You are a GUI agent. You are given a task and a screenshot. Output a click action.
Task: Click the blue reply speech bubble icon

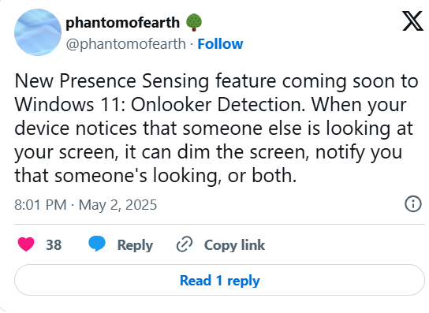(97, 244)
